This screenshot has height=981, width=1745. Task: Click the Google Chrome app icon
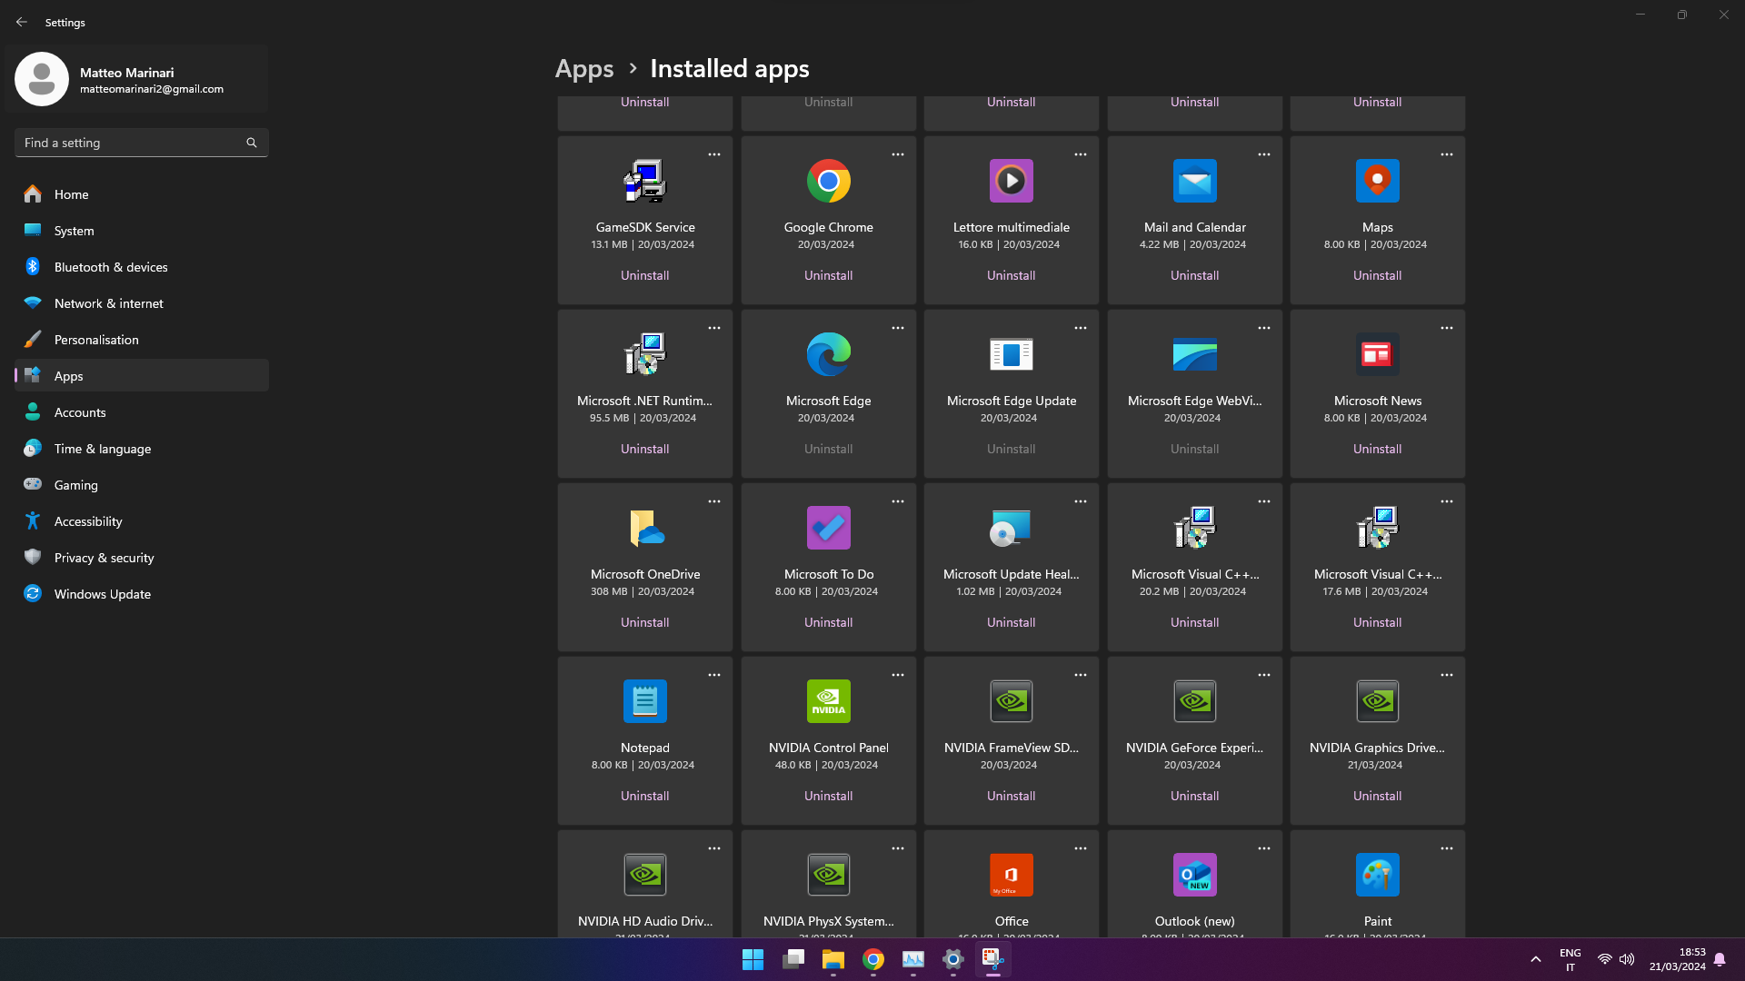pos(828,181)
